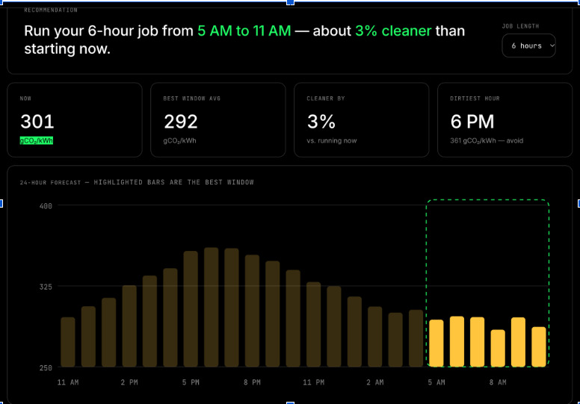
Task: Click the '301' value in the Now card
Action: pos(37,122)
